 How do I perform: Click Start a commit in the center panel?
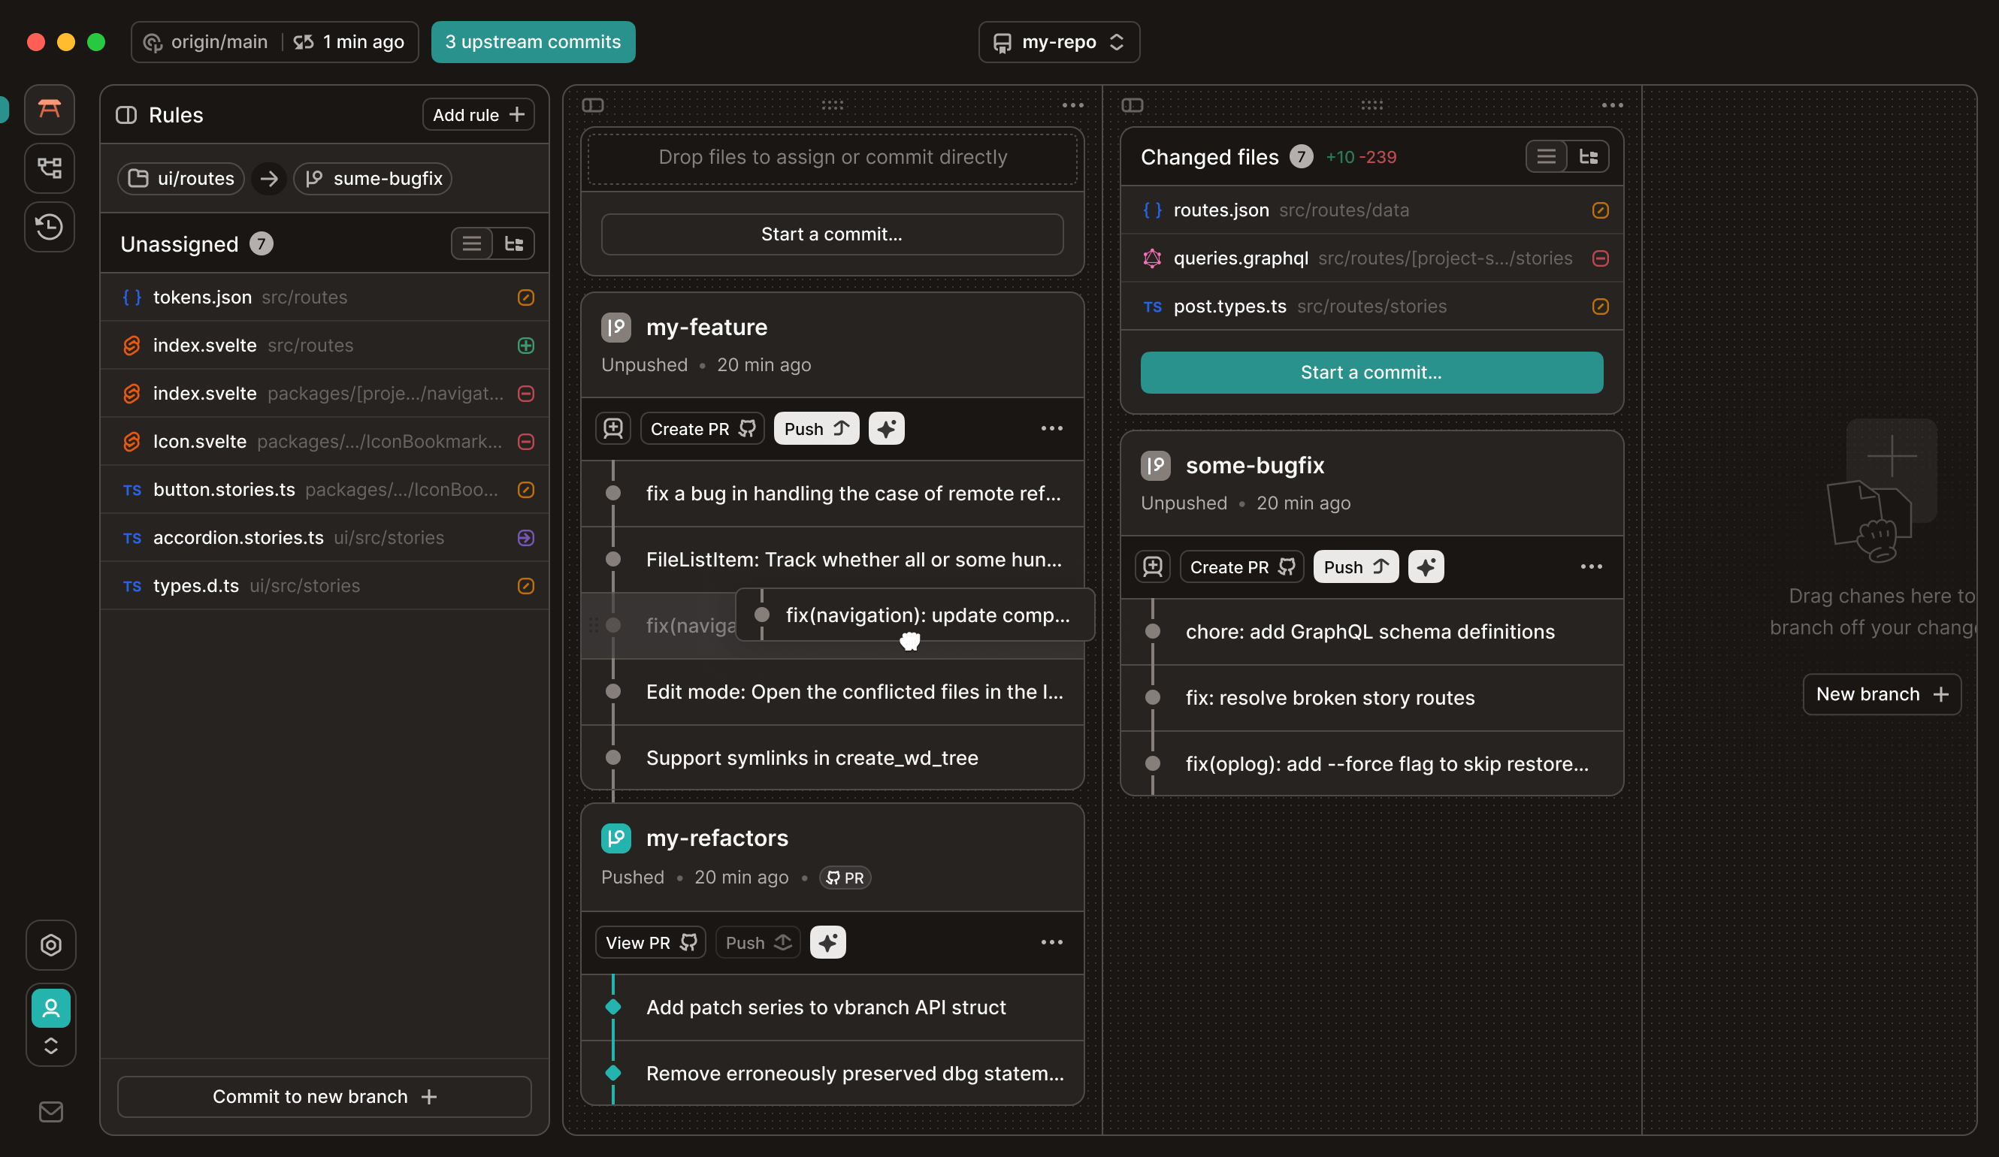tap(831, 234)
